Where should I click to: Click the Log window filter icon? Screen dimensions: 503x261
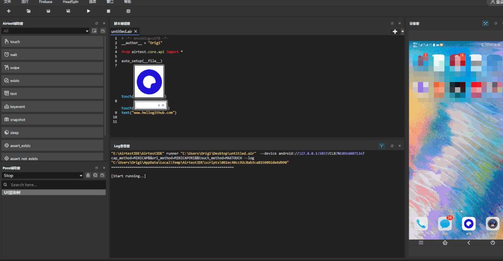tap(382, 146)
